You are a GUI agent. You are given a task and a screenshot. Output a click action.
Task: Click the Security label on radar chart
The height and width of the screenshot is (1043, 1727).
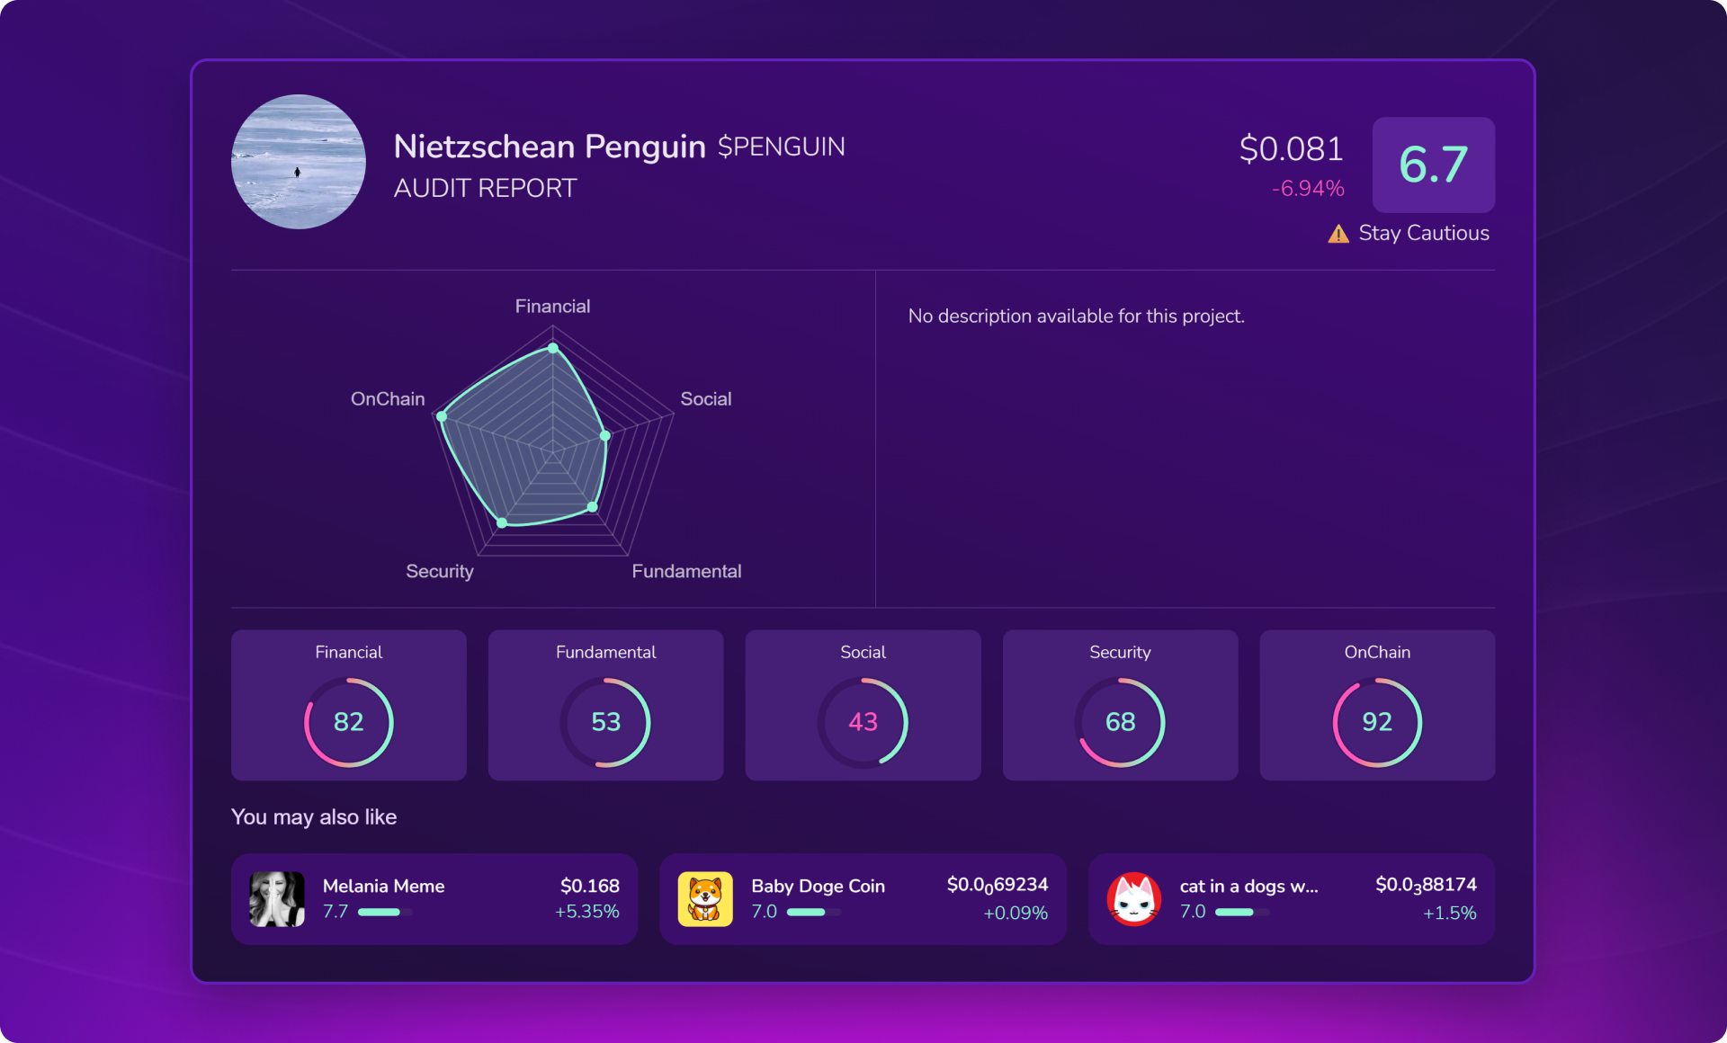tap(439, 572)
